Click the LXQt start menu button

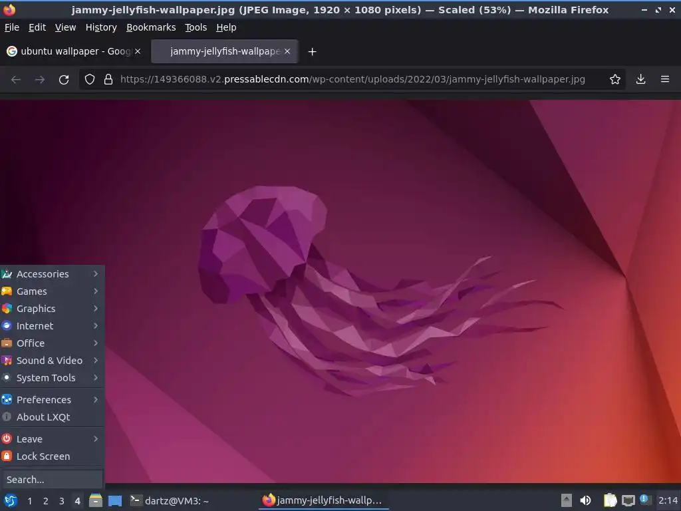click(11, 500)
